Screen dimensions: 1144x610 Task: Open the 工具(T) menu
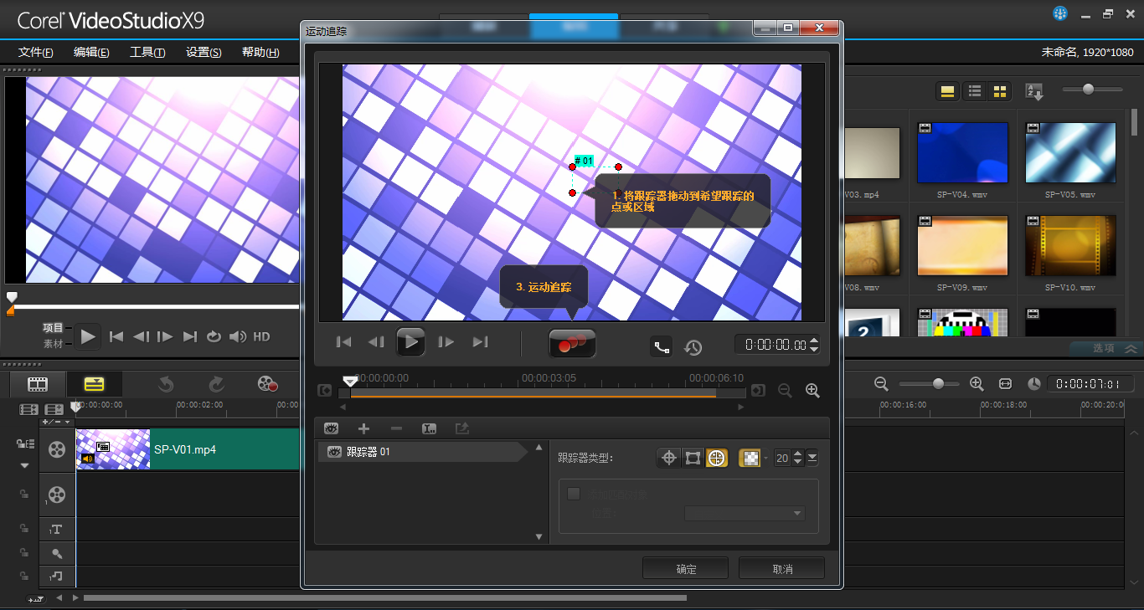tap(147, 52)
